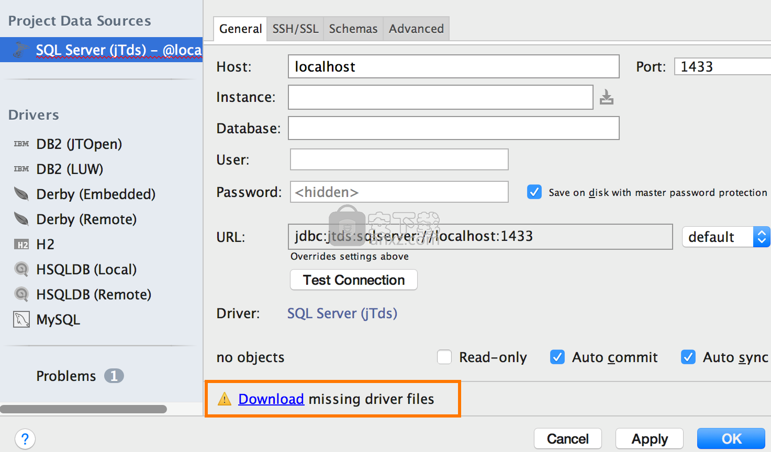Switch to the General tab
Image resolution: width=771 pixels, height=452 pixels.
tap(240, 29)
